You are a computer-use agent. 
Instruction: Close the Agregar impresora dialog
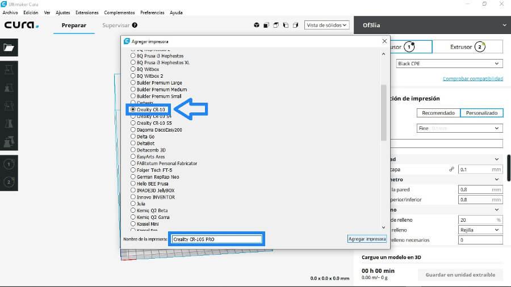tap(384, 41)
